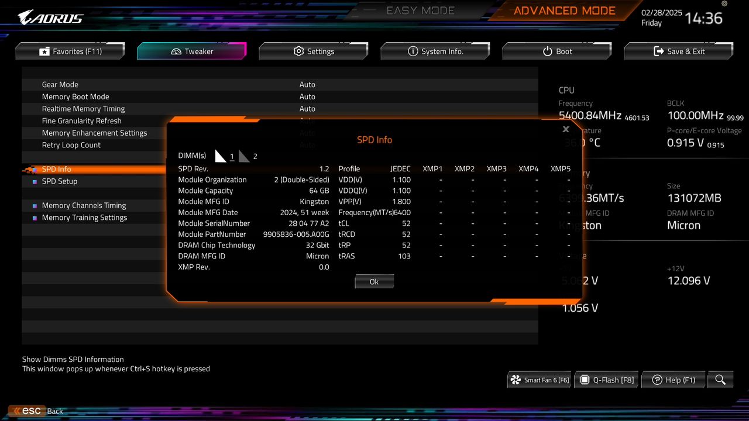Change Memory Boot Mode Auto value
This screenshot has width=749, height=421.
coord(307,96)
